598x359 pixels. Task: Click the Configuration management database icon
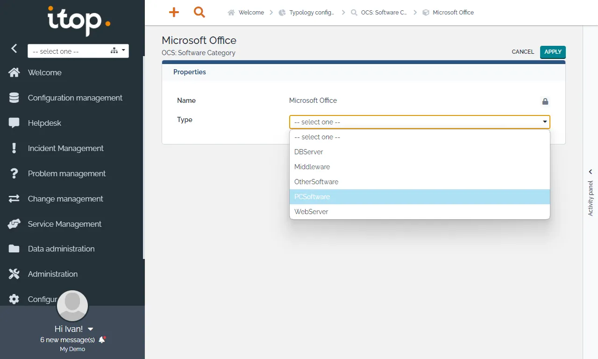pos(14,98)
